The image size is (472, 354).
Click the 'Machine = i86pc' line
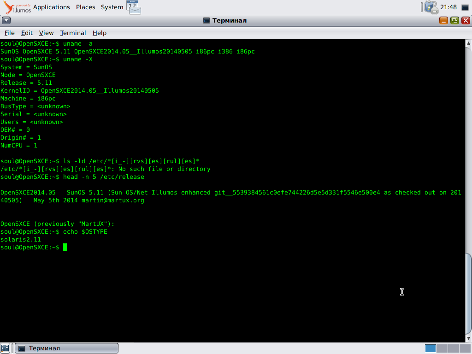click(x=28, y=99)
